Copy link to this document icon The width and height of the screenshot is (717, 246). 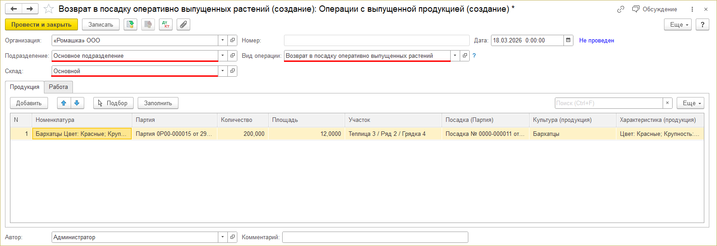(x=621, y=9)
